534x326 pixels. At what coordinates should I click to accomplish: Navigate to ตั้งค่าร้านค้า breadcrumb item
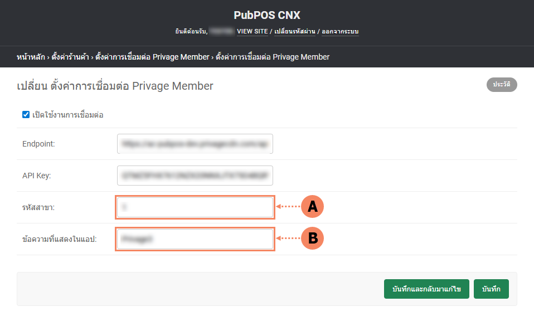[70, 57]
